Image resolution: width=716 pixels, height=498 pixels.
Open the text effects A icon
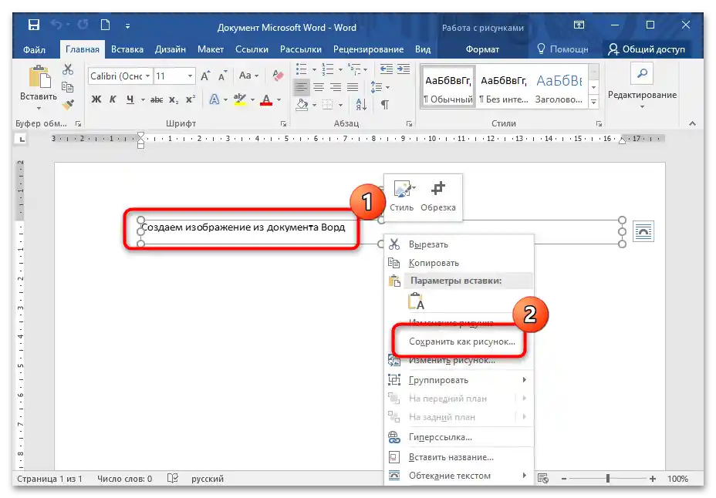pos(214,99)
